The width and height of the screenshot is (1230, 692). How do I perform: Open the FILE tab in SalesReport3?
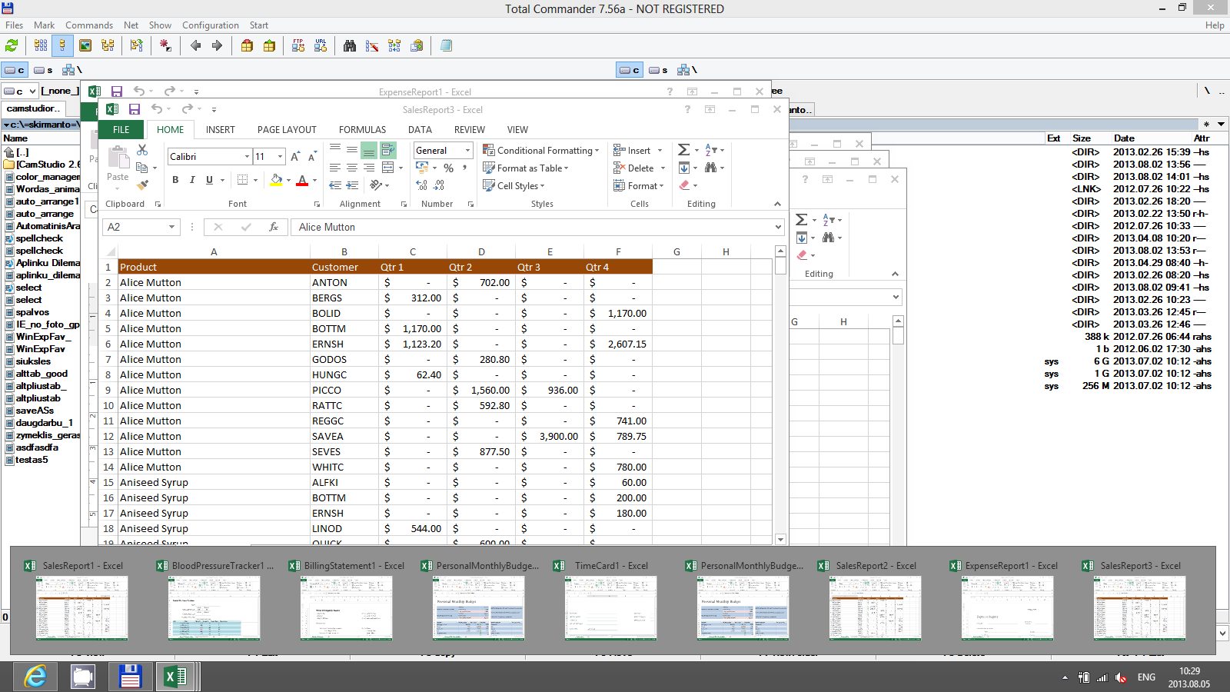click(121, 130)
